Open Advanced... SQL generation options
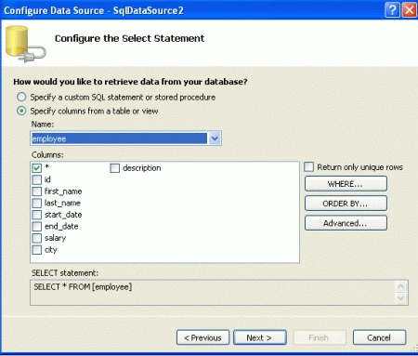 (346, 223)
